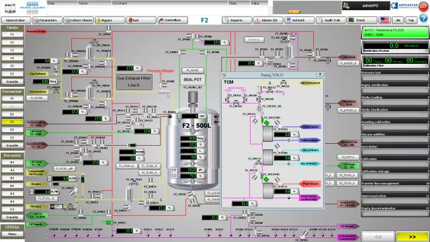Go to General view
This screenshot has height=242, width=430.
[x=15, y=20]
